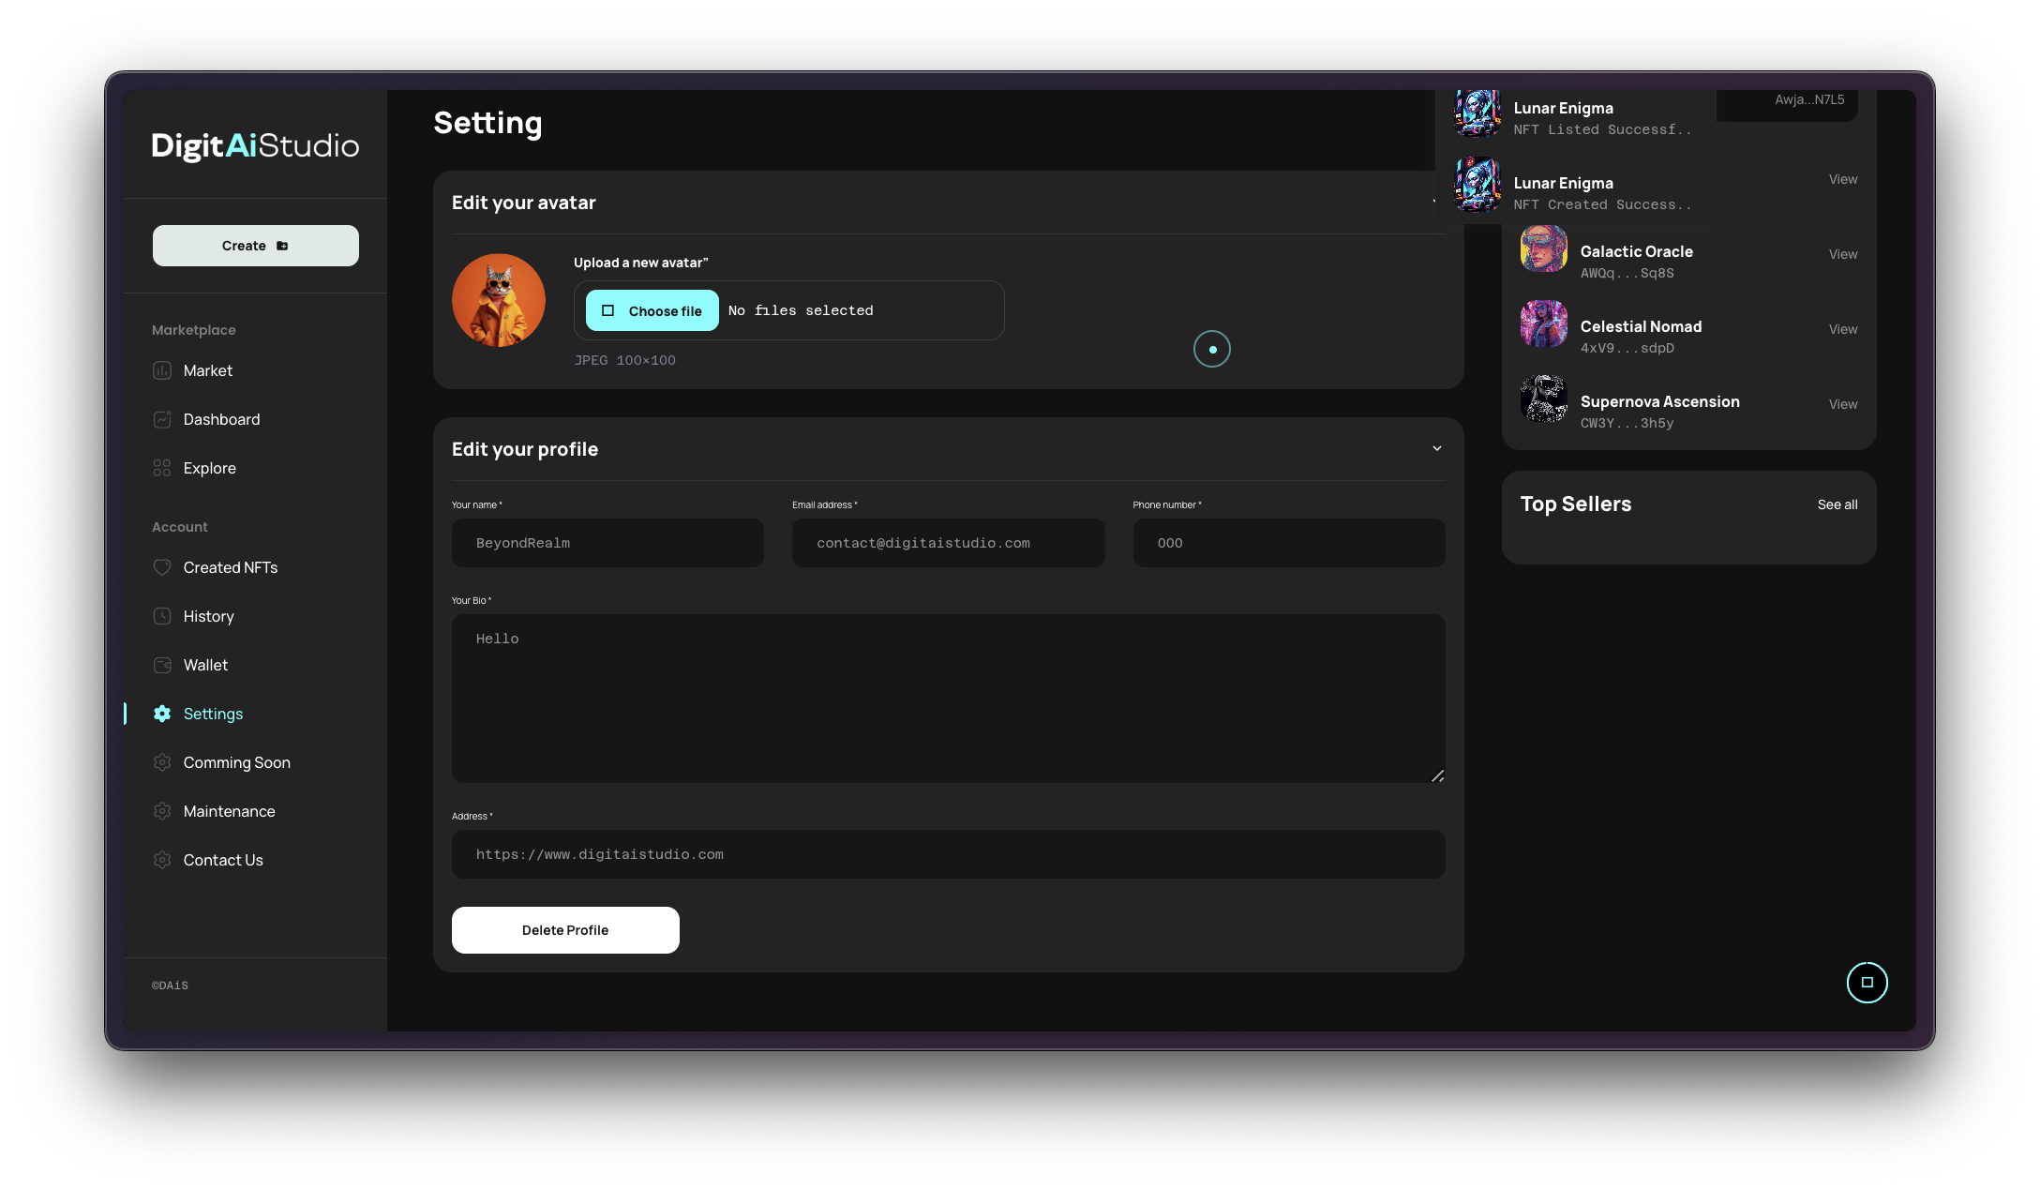
Task: Click See all in Top Sellers
Action: [1837, 504]
